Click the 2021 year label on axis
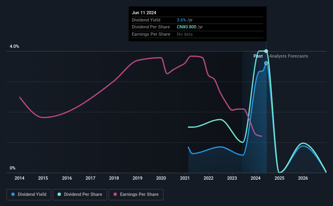333x206 pixels. point(185,178)
